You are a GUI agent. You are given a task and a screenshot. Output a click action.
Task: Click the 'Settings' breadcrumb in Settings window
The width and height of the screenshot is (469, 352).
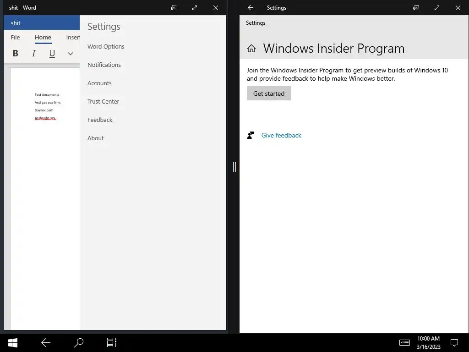[256, 23]
